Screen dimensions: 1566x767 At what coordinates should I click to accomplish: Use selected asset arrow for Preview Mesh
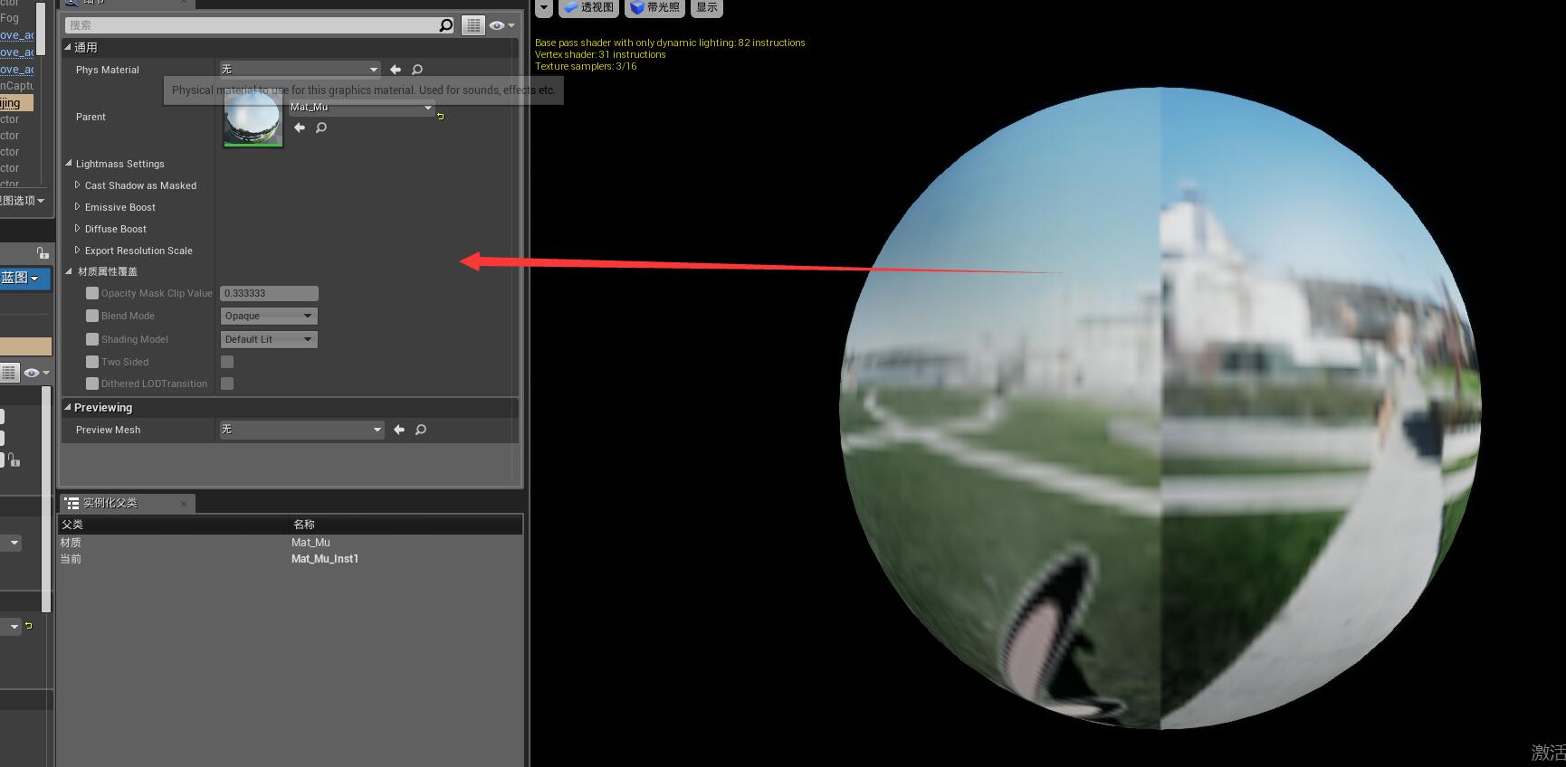(399, 430)
